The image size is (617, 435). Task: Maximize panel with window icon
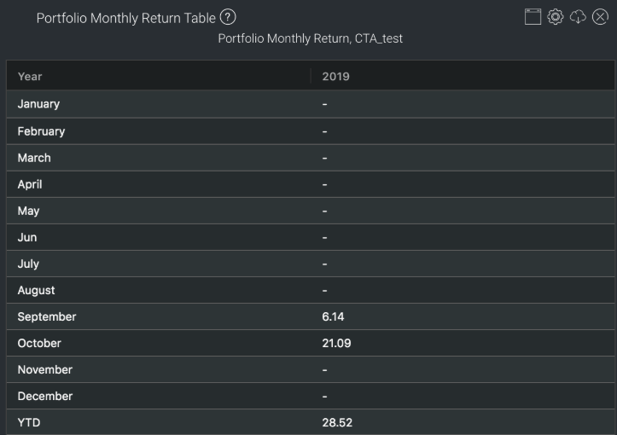tap(533, 17)
